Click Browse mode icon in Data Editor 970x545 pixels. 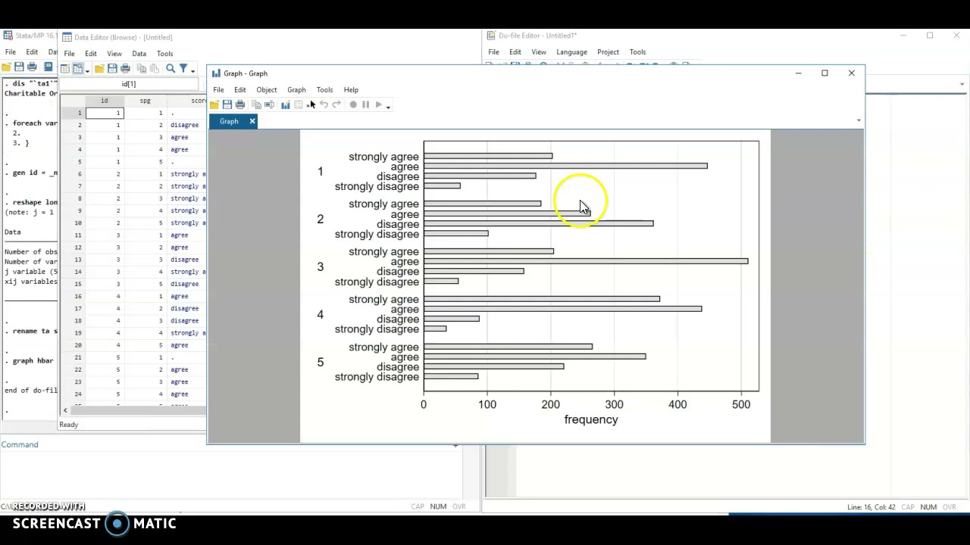coord(77,68)
